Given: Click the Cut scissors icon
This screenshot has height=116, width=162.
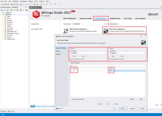Looking at the screenshot, I should [x=41, y=4].
